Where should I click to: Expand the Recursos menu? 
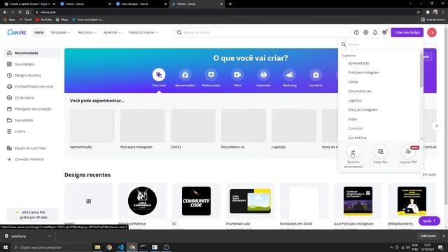coord(87,32)
